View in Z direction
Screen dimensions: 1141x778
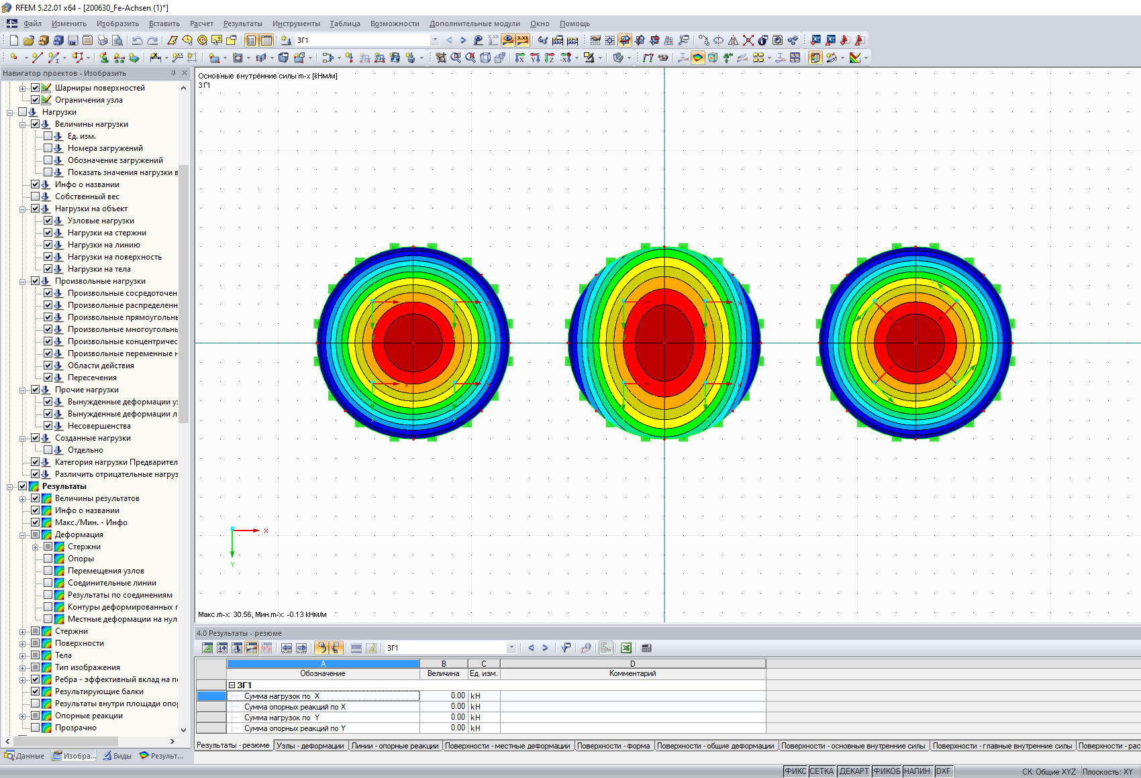tap(550, 58)
